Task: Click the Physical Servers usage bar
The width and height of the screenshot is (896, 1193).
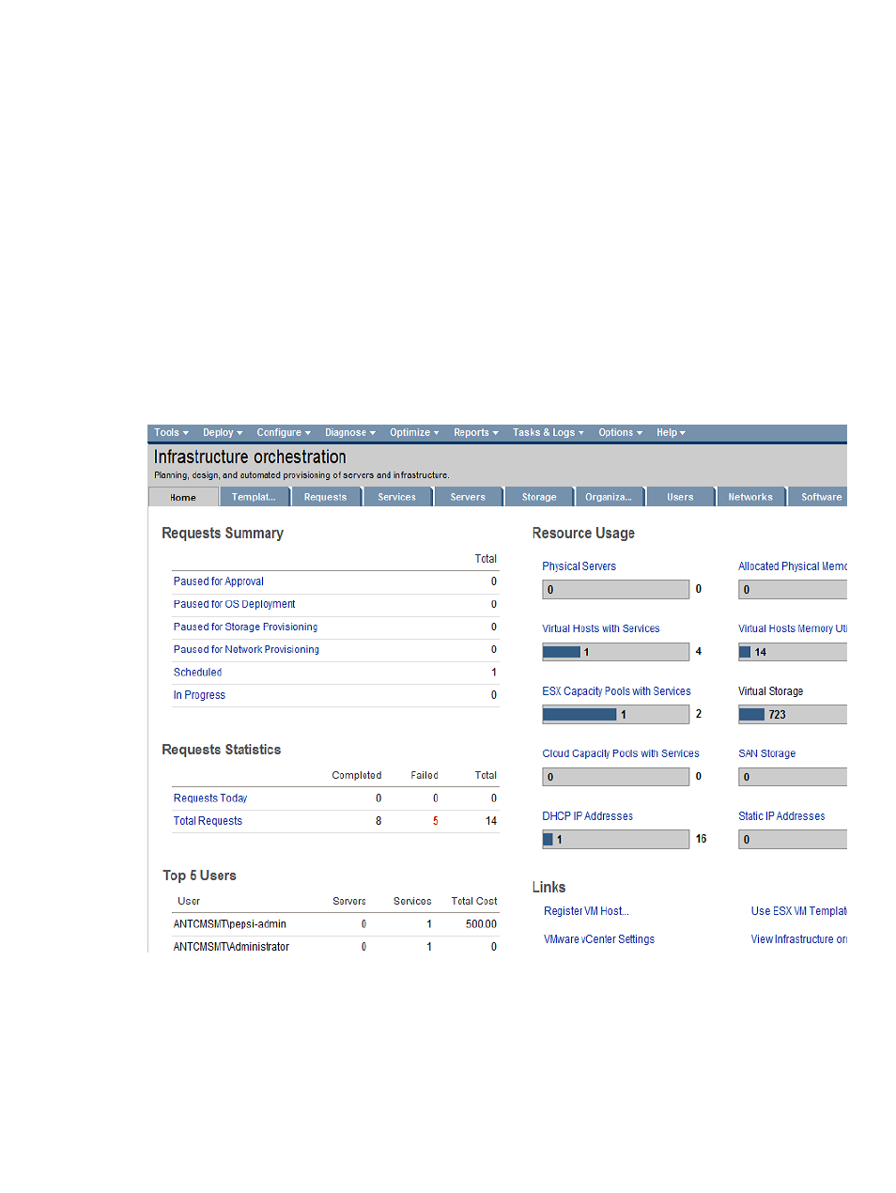Action: pos(616,590)
